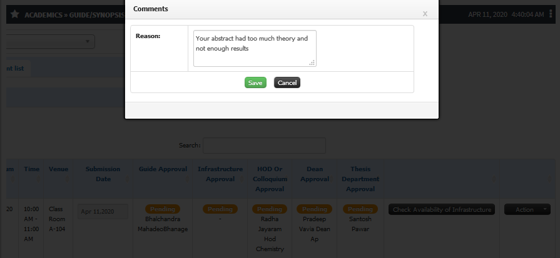Sort by Thesis Department Approval column
Image resolution: width=560 pixels, height=258 pixels.
360,179
